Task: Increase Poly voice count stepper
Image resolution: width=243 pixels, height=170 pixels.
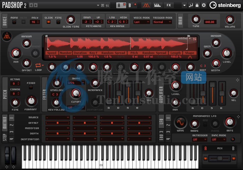Action: tap(38, 21)
